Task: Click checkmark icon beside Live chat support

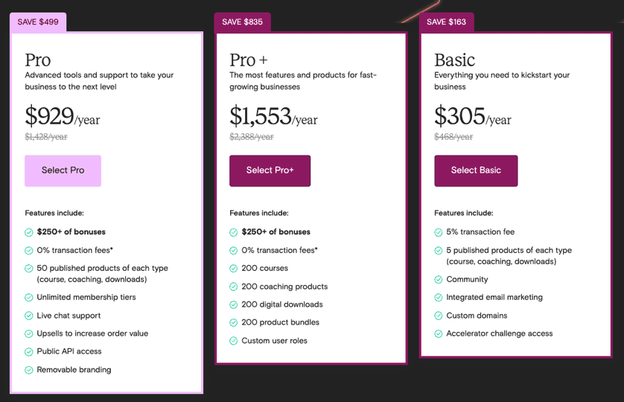Action: pos(29,316)
